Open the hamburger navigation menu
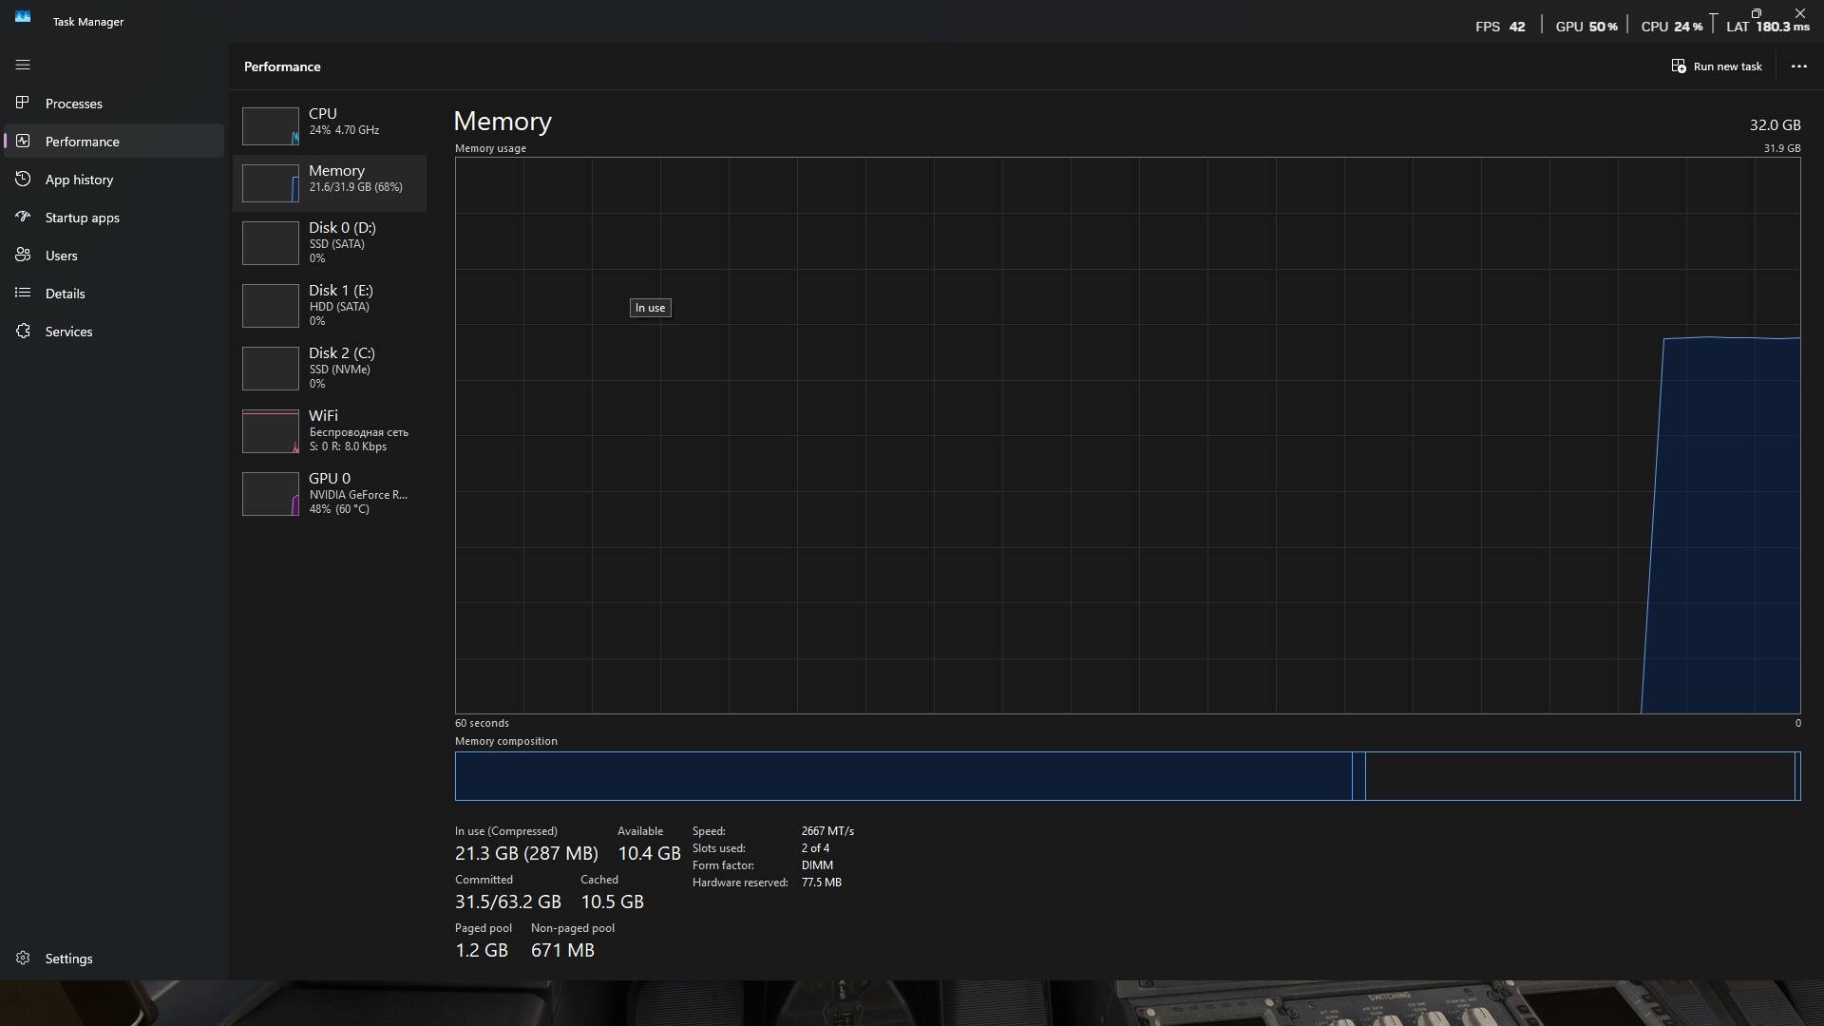1824x1026 pixels. click(23, 65)
